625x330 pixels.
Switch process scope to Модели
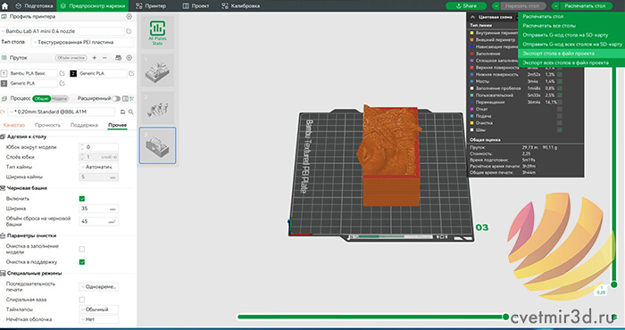click(60, 98)
